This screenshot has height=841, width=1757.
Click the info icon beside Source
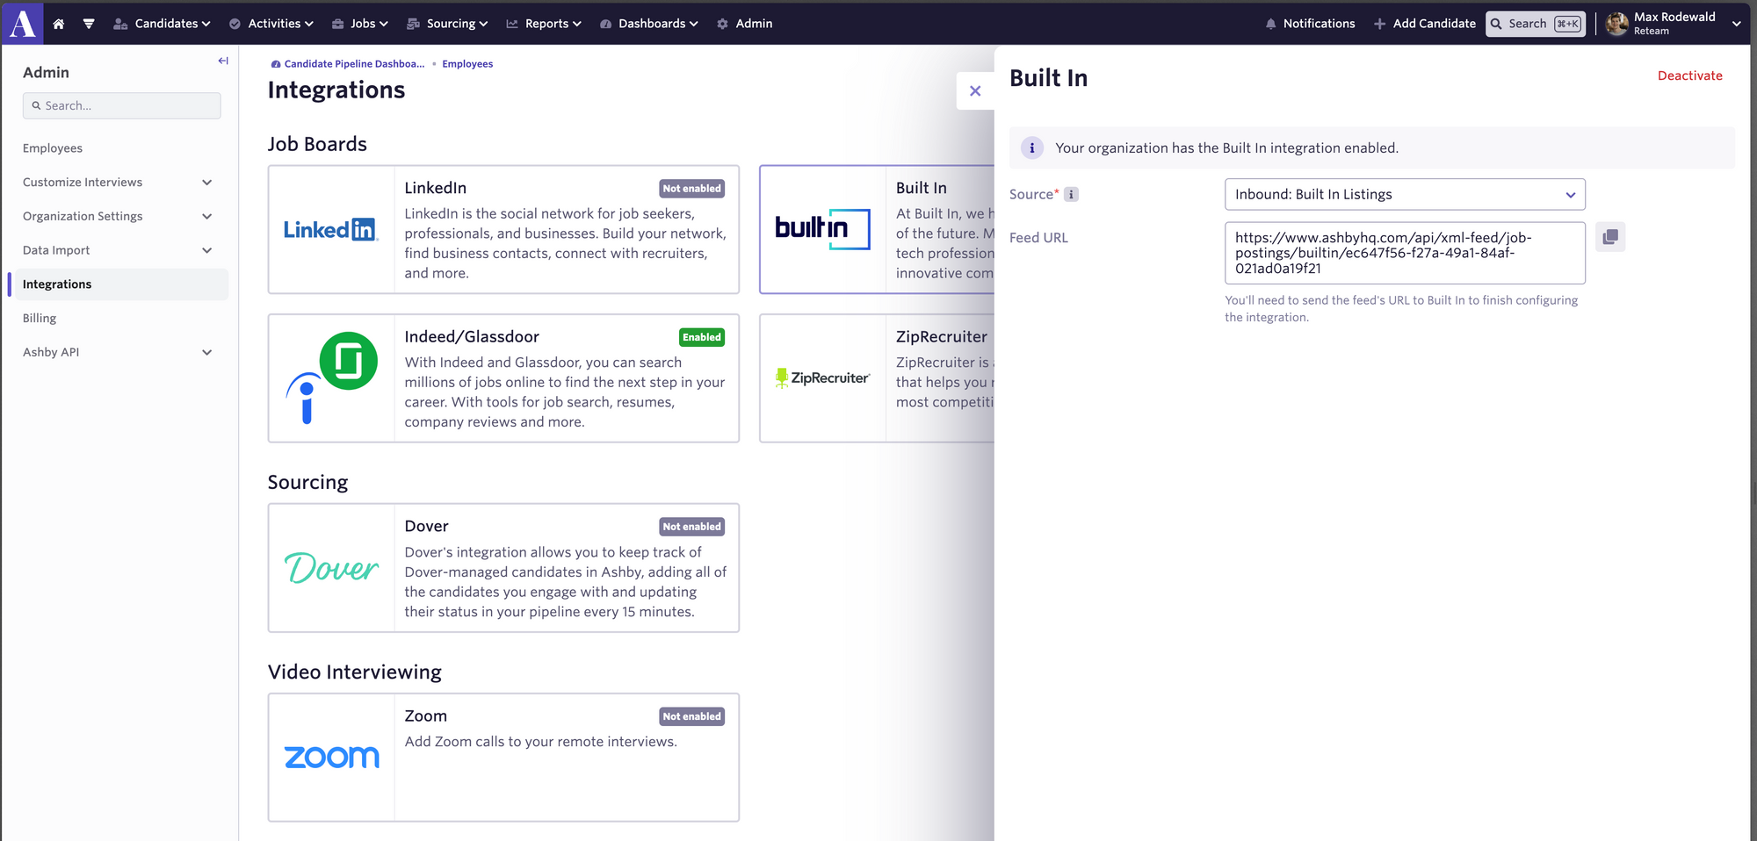(x=1071, y=194)
